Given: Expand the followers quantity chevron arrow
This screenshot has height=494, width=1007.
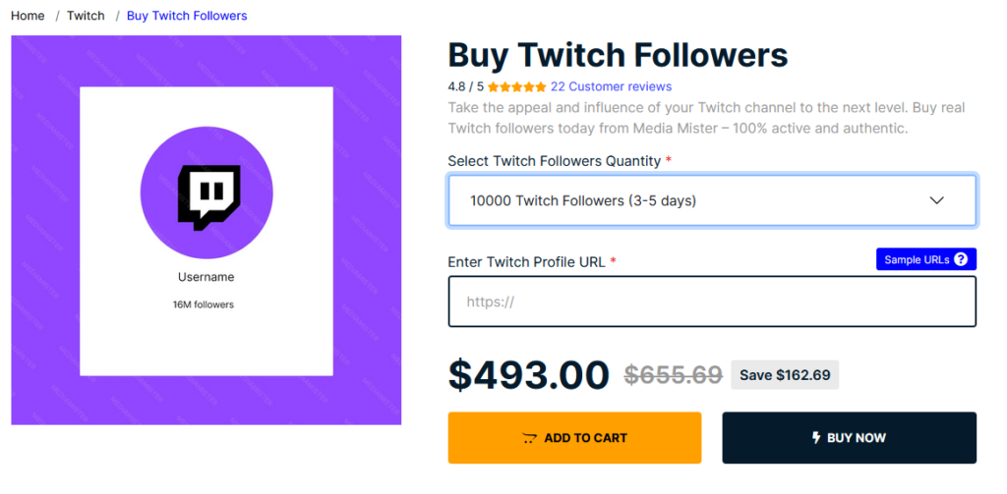Looking at the screenshot, I should 937,200.
